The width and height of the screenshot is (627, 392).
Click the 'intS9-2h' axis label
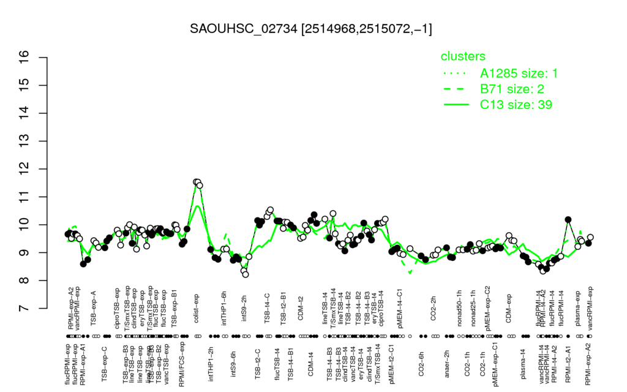[244, 309]
